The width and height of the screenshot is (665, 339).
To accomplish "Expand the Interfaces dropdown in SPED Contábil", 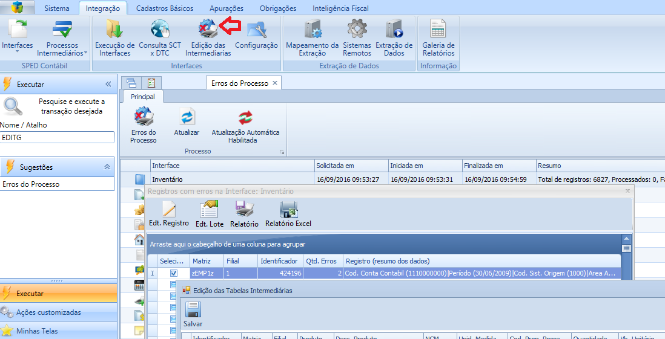I will point(18,38).
